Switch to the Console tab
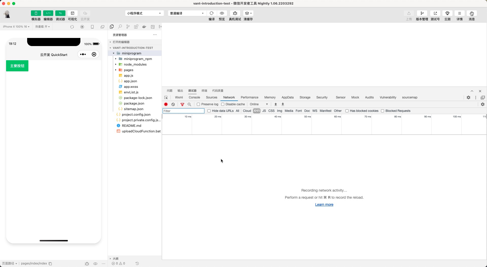 (194, 97)
